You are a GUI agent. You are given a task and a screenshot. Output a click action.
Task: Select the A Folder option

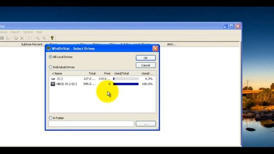tap(57, 118)
